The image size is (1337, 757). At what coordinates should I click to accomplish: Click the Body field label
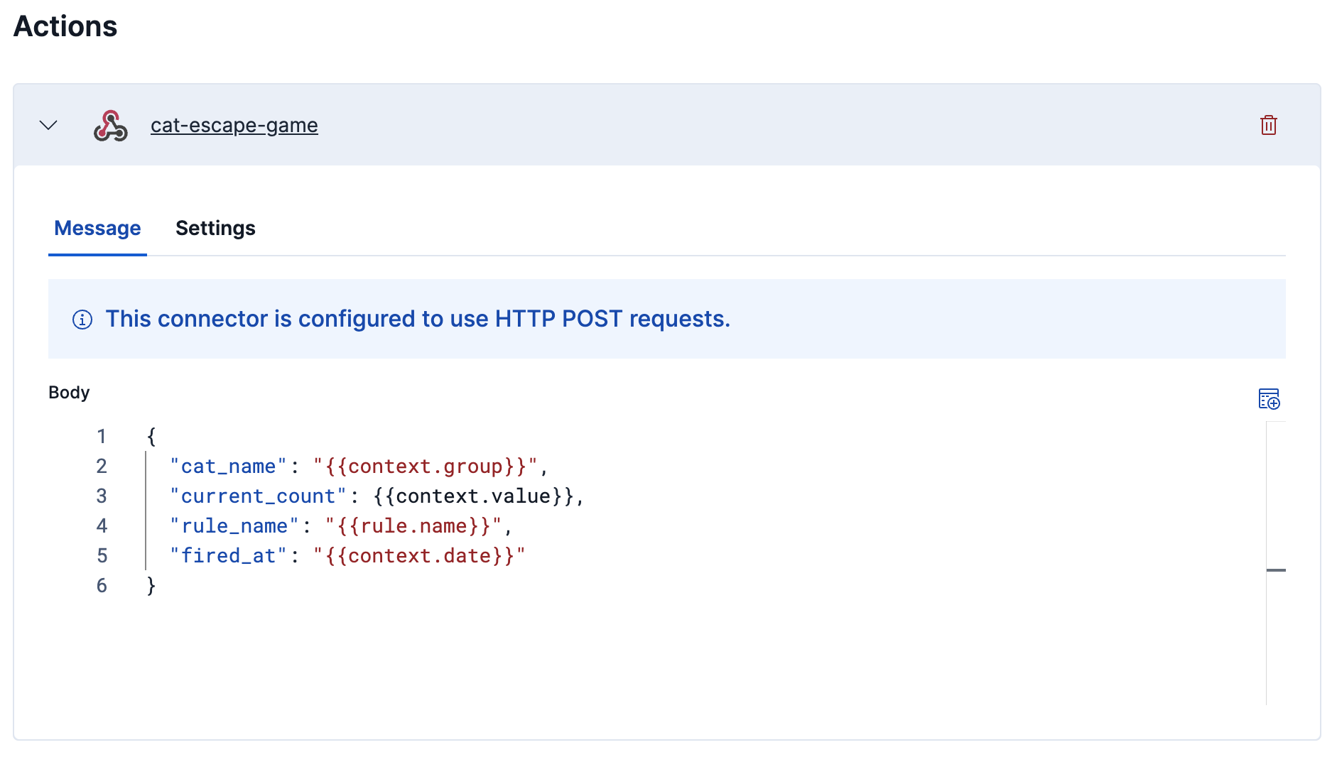69,393
